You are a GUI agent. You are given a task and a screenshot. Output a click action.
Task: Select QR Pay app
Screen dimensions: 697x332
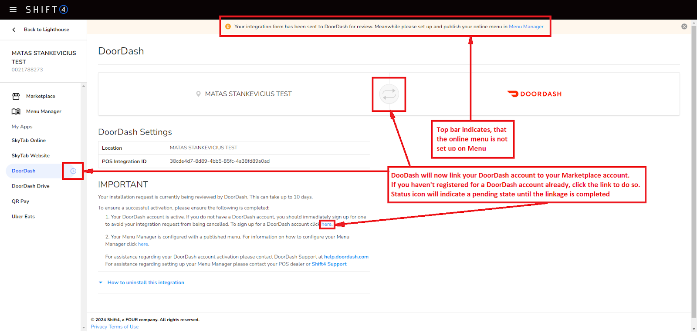(x=20, y=201)
